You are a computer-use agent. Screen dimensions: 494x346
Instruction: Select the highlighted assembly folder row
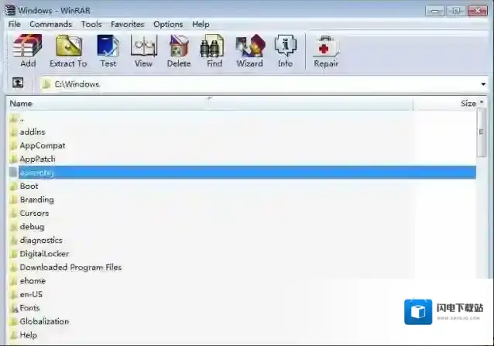coord(242,173)
